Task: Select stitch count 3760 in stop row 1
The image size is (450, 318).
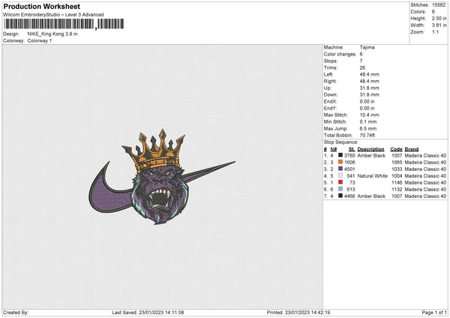Action: 349,155
